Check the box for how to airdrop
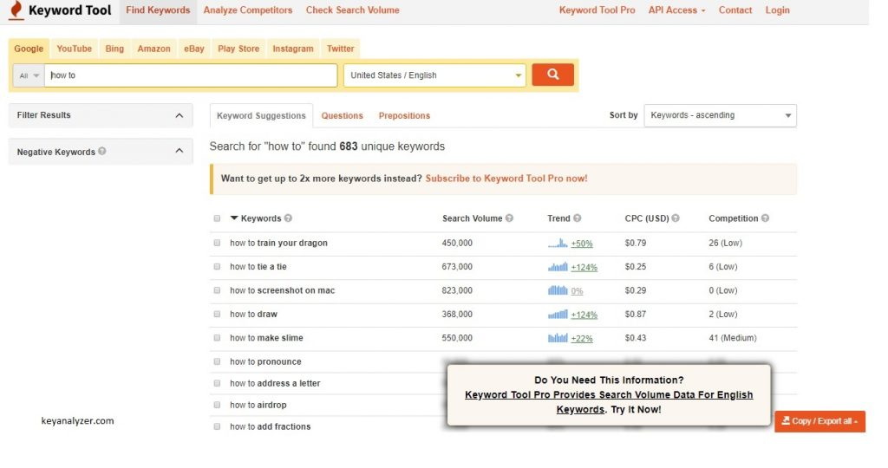Viewport: 888px width, 468px height. [217, 406]
